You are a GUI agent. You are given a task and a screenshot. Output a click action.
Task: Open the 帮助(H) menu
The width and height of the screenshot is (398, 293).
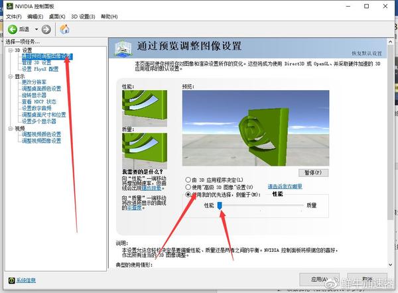click(x=109, y=17)
